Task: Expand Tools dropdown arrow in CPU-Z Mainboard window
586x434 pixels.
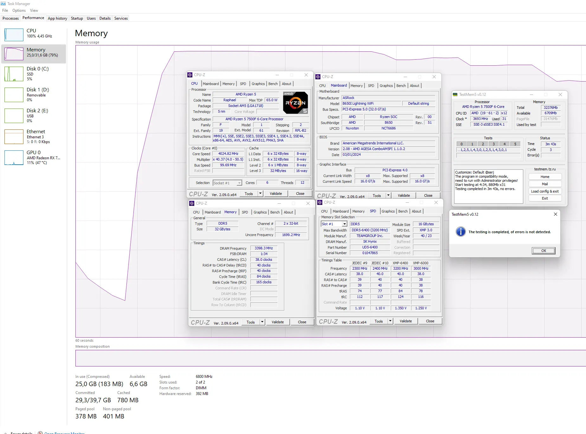Action: click(388, 195)
